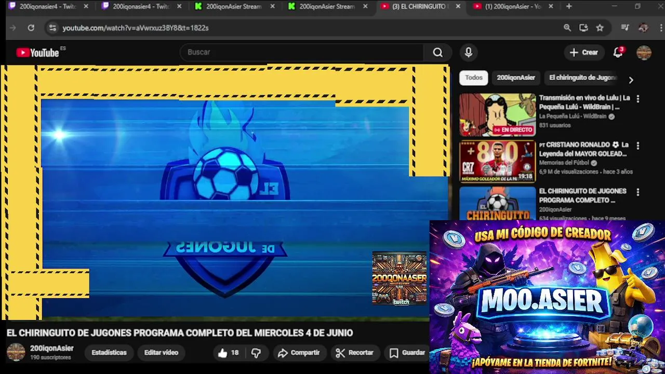Click the YouTube logo to go home
This screenshot has height=374, width=665.
(37, 52)
